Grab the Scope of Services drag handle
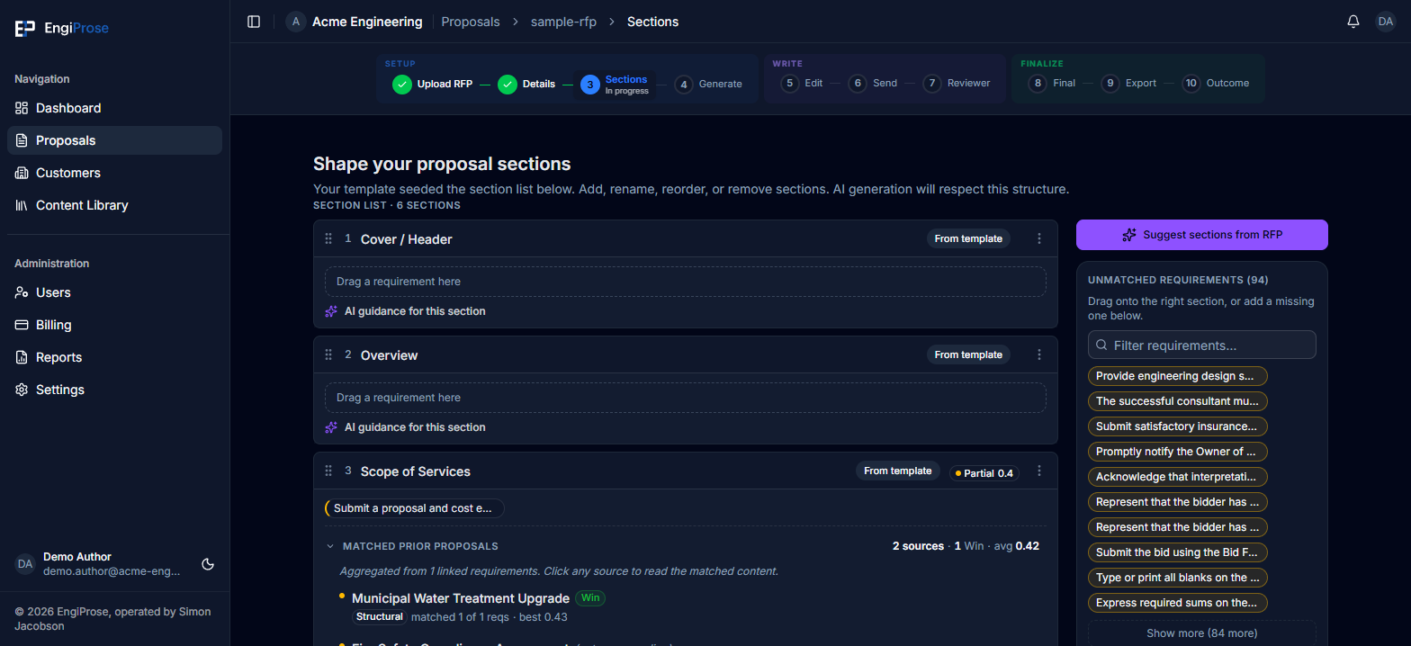 coord(328,471)
